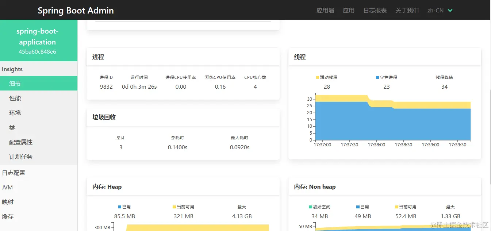The width and height of the screenshot is (491, 231).
Task: Open 应用墙 in the top navigation
Action: coord(325,11)
